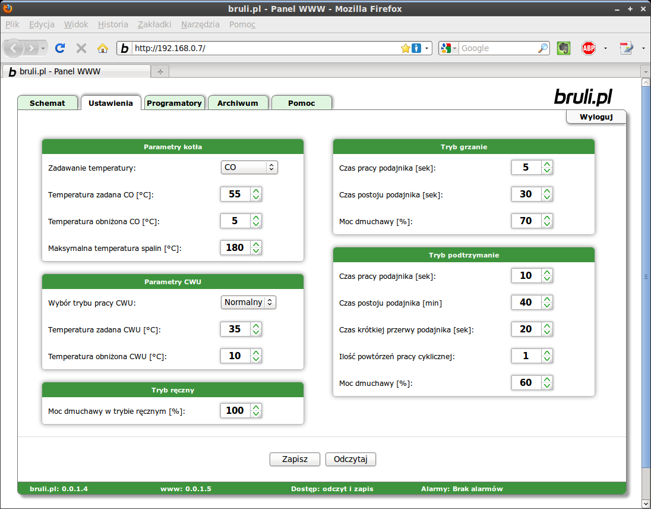Decrease Maksymalna temperatura spalin with down arrow
Image resolution: width=651 pixels, height=509 pixels.
256,252
